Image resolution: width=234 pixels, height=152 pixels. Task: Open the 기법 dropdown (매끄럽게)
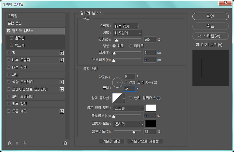pyautogui.click(x=127, y=33)
